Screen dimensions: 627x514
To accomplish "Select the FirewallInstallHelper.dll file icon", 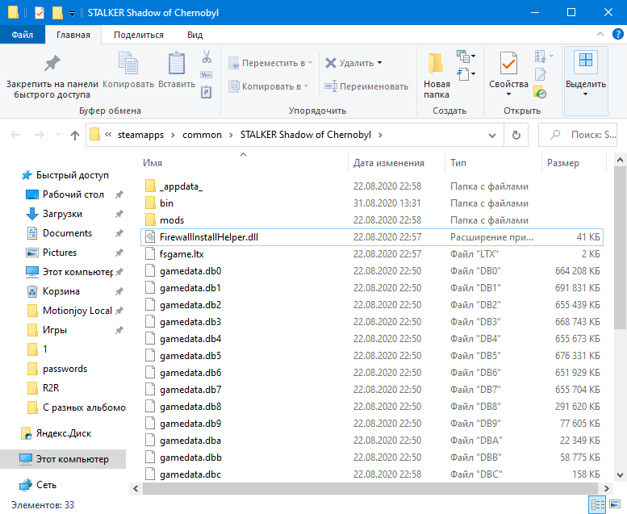I will tap(150, 237).
